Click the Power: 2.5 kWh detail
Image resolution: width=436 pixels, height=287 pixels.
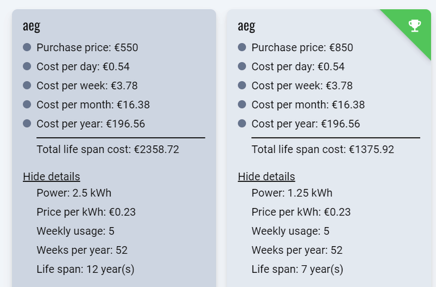point(74,193)
